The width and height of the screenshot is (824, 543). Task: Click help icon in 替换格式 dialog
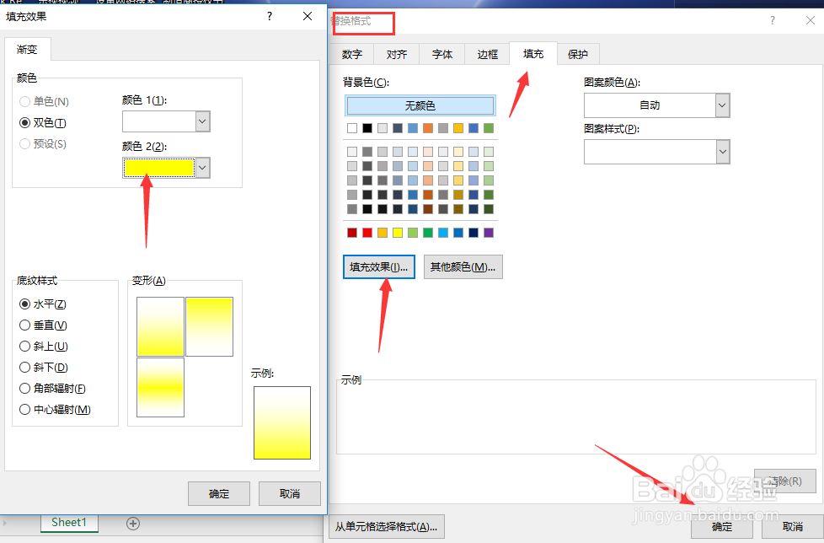pos(772,20)
